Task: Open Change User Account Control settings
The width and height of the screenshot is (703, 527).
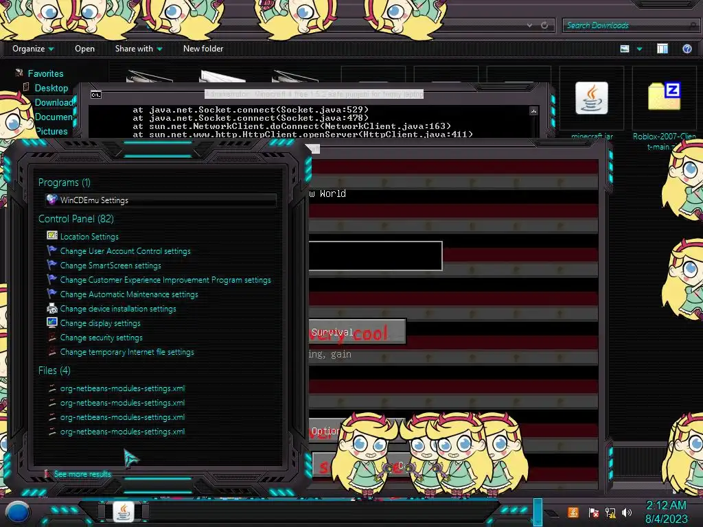Action: tap(125, 251)
